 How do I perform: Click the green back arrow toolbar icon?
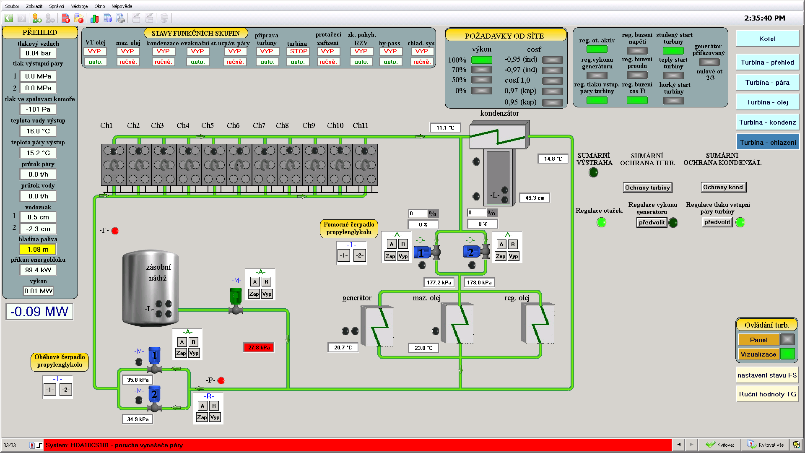pyautogui.click(x=9, y=18)
